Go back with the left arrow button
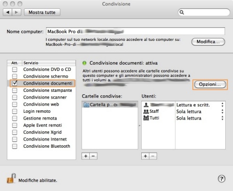 point(8,12)
